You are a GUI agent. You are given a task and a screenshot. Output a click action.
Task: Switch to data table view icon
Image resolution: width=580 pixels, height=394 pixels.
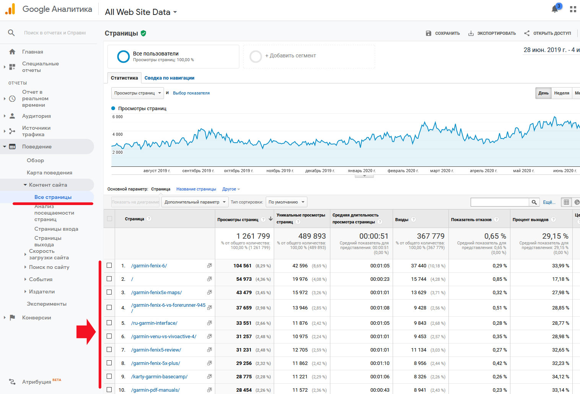[567, 202]
